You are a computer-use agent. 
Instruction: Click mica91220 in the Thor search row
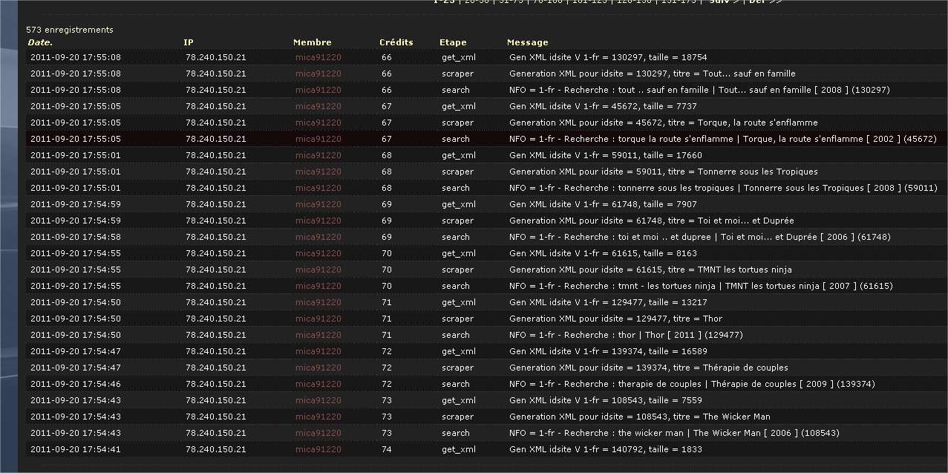pyautogui.click(x=318, y=335)
